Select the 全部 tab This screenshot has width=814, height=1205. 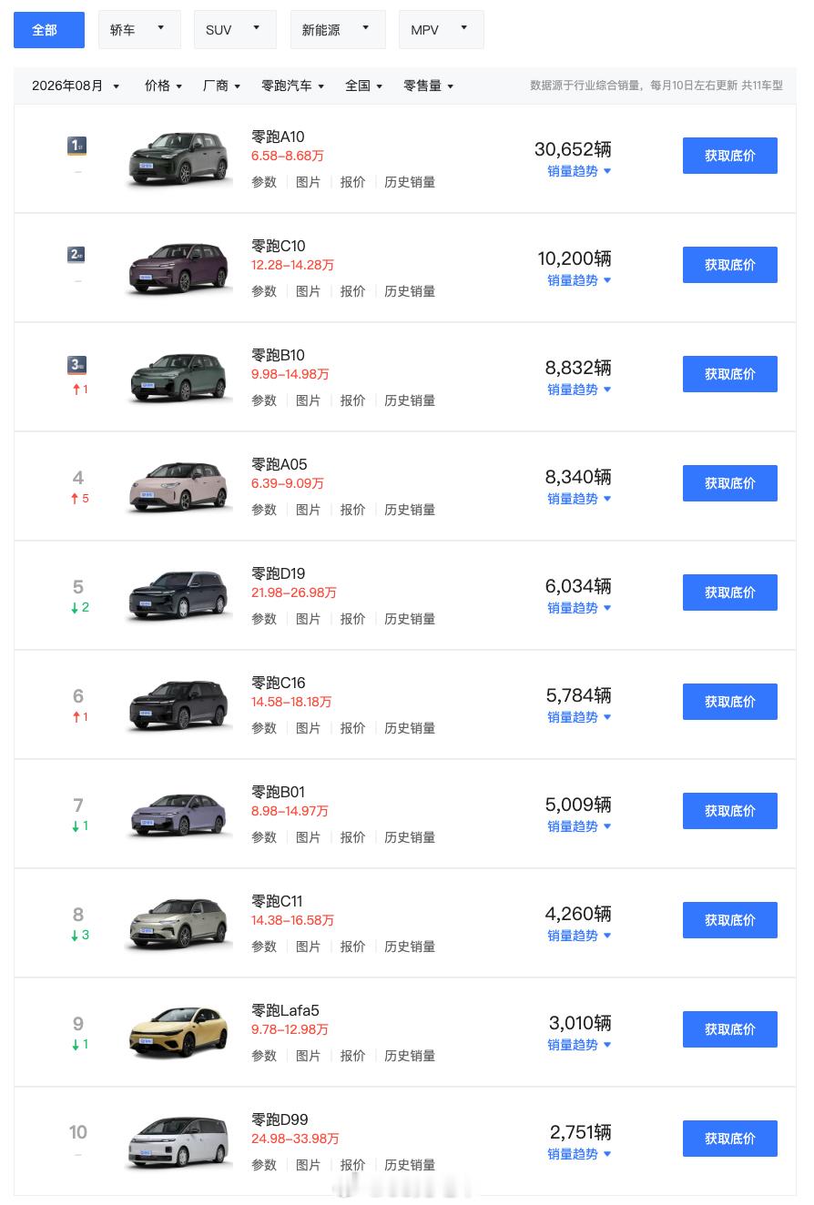point(49,30)
